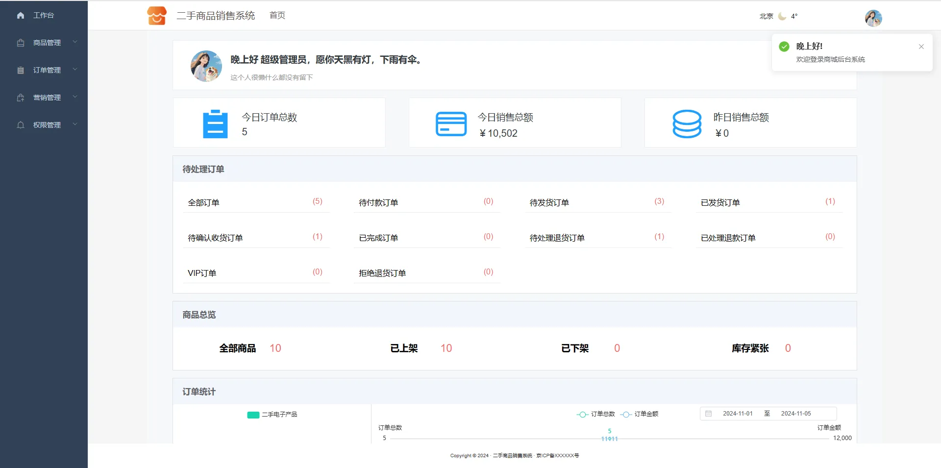Click the orange shop logo icon

157,16
